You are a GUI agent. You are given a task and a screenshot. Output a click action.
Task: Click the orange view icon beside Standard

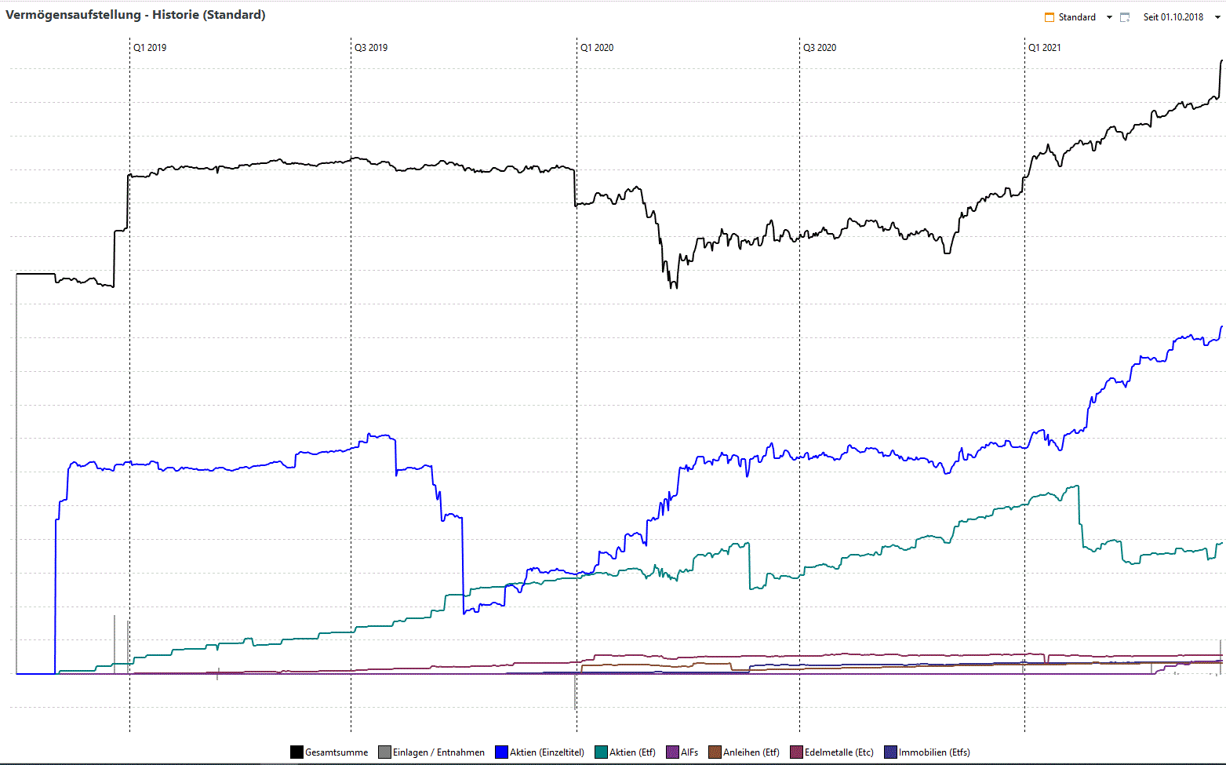pos(1050,17)
